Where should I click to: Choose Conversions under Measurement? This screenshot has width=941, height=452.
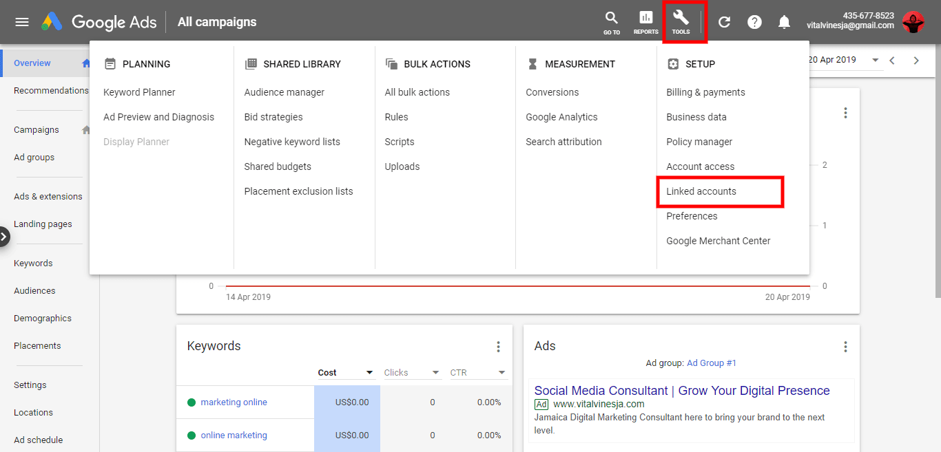pos(552,92)
